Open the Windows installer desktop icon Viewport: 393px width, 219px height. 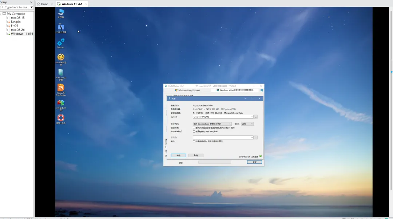[x=61, y=75]
